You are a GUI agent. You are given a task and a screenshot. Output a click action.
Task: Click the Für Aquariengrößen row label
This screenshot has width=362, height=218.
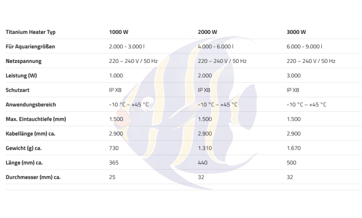pyautogui.click(x=30, y=47)
